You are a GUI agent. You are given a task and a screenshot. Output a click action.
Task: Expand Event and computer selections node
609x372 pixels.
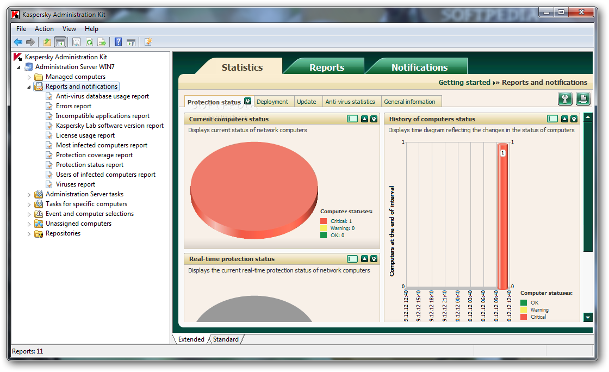29,214
